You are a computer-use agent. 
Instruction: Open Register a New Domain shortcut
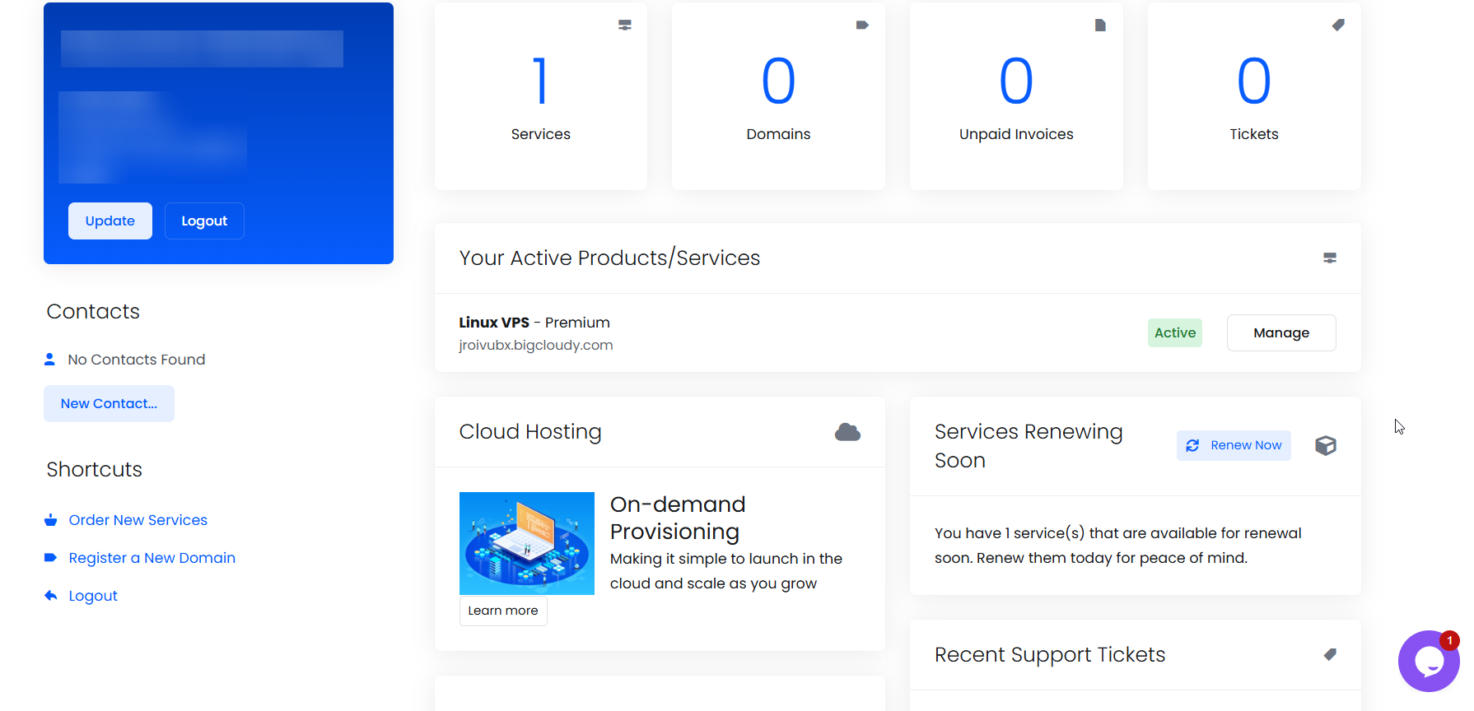(x=152, y=558)
